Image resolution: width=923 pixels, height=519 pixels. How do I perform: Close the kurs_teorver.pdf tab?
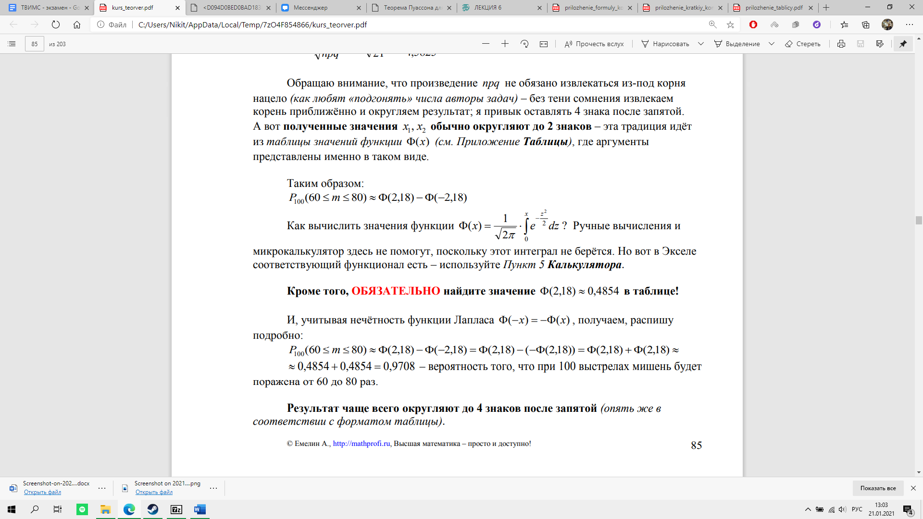177,8
